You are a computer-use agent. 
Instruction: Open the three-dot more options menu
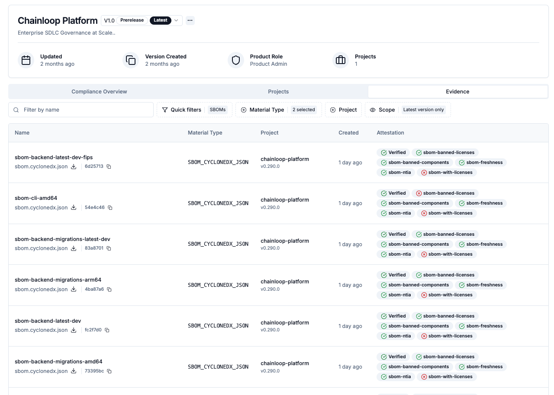tap(190, 20)
